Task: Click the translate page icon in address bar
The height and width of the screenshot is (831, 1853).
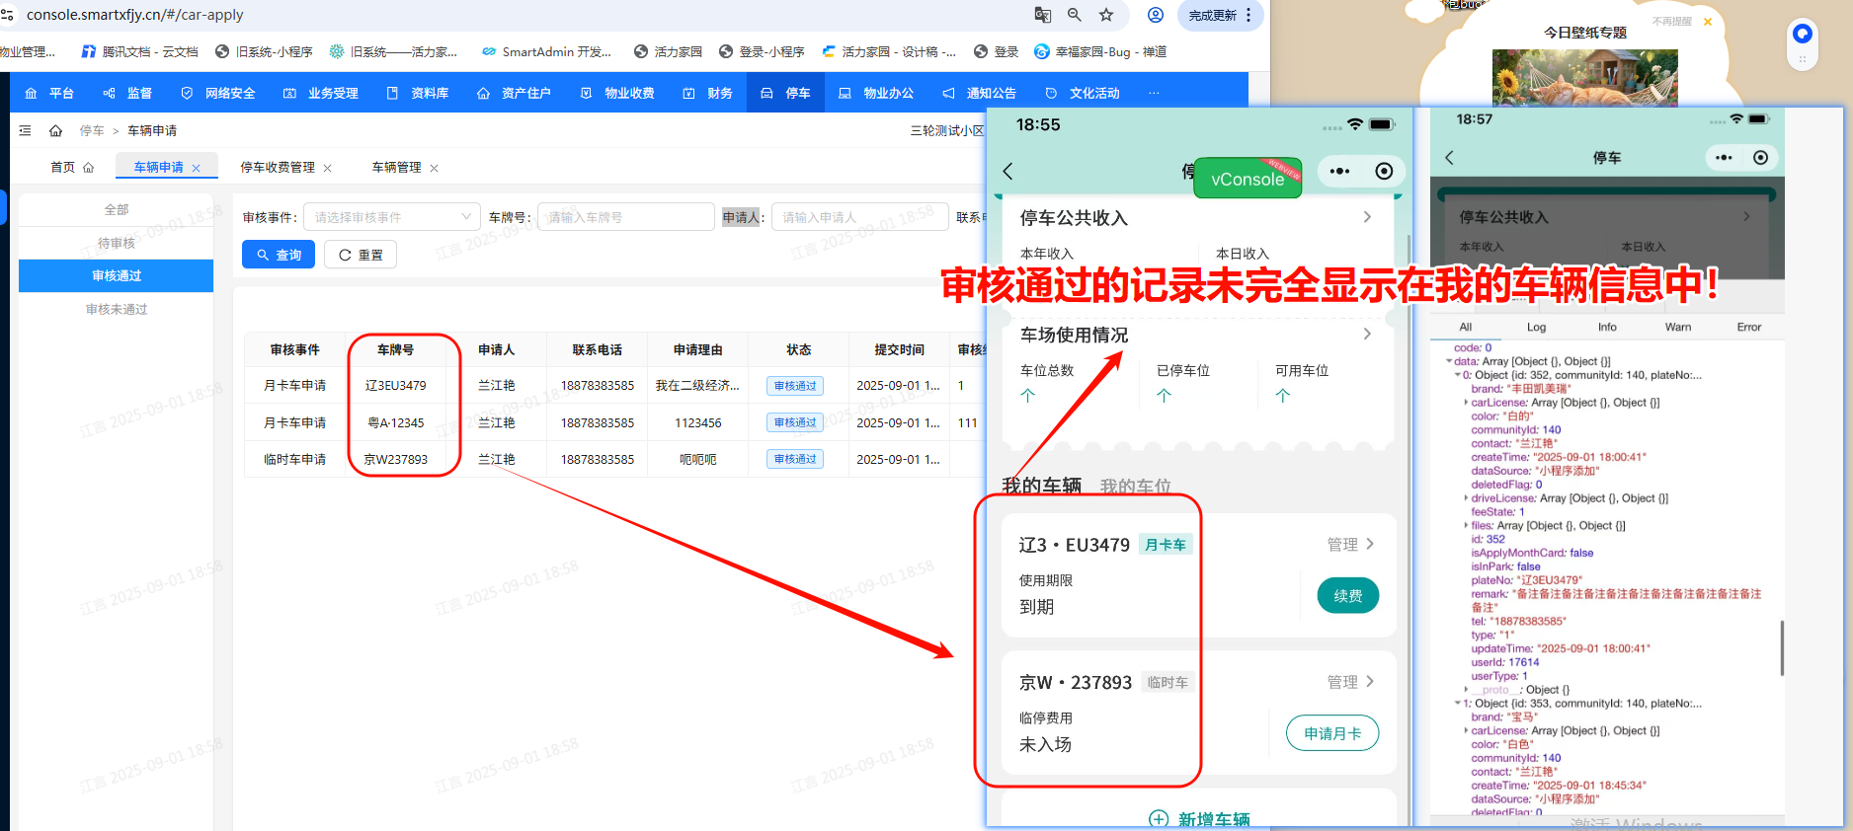Action: pos(1042,15)
